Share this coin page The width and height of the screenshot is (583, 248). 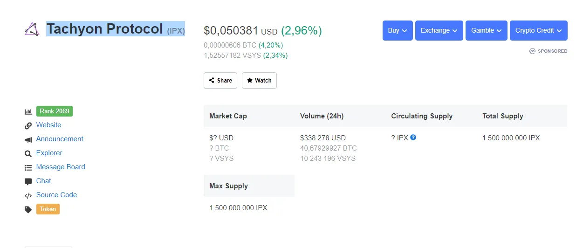tap(220, 80)
